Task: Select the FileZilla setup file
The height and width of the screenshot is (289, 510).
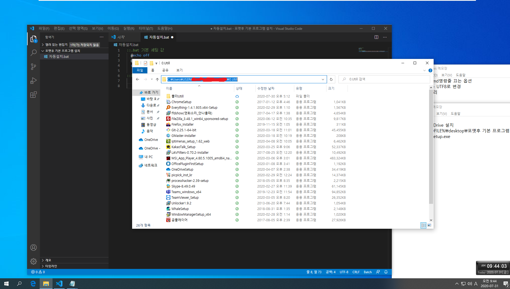Action: click(200, 119)
